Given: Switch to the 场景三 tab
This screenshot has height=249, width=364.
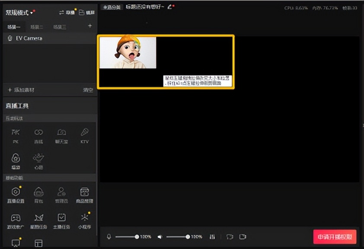Looking at the screenshot, I should pyautogui.click(x=60, y=27).
